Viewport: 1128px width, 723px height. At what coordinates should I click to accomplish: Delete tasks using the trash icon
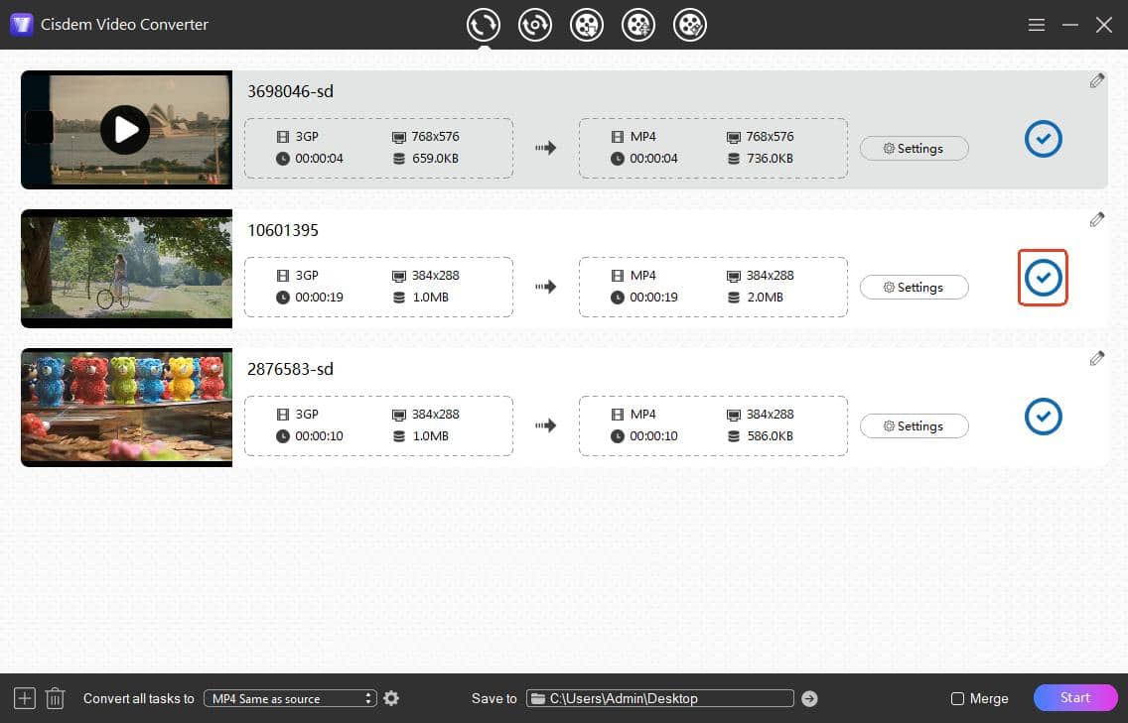tap(55, 698)
